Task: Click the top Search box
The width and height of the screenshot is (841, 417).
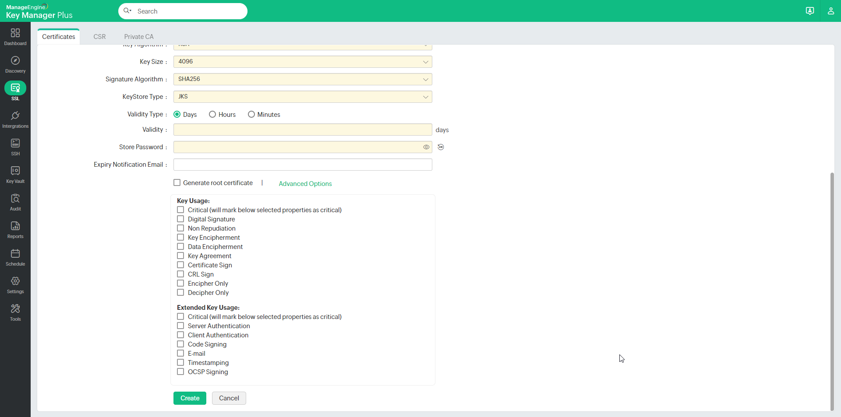Action: [183, 11]
